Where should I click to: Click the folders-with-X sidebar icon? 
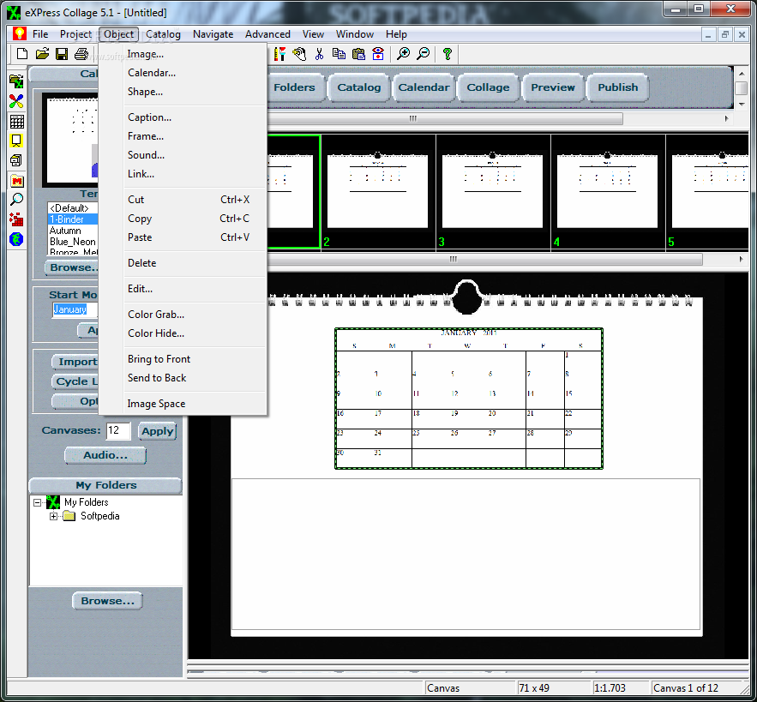coord(16,81)
